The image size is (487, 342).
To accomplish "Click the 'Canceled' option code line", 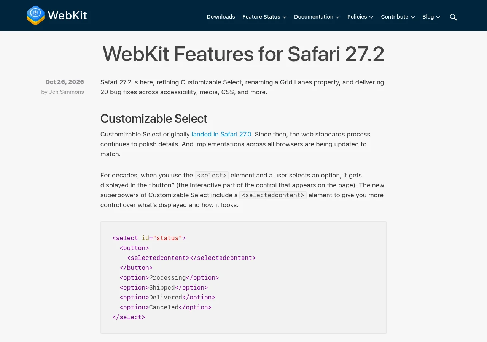I will [166, 307].
